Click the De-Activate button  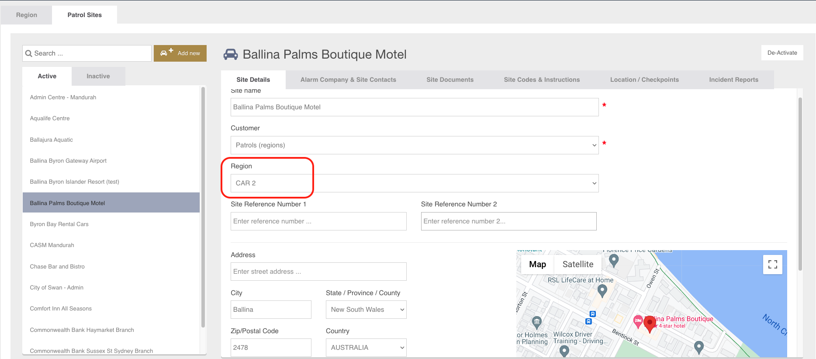pos(782,53)
